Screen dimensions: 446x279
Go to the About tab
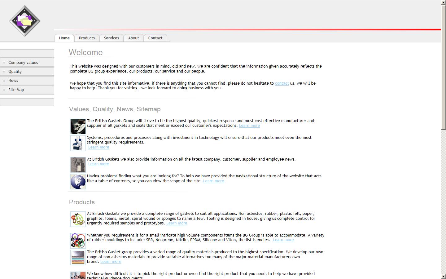tap(133, 38)
